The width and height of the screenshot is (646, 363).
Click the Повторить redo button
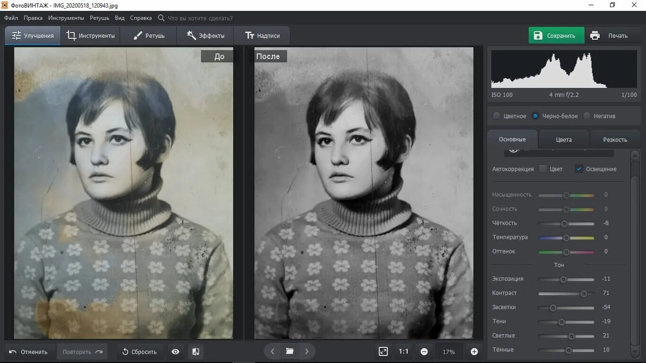click(82, 352)
